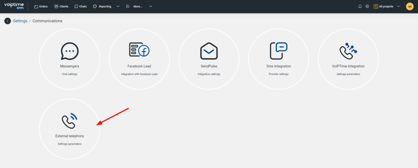Click the Reporting menu label
Screen dimensions: 418x168
[104, 7]
